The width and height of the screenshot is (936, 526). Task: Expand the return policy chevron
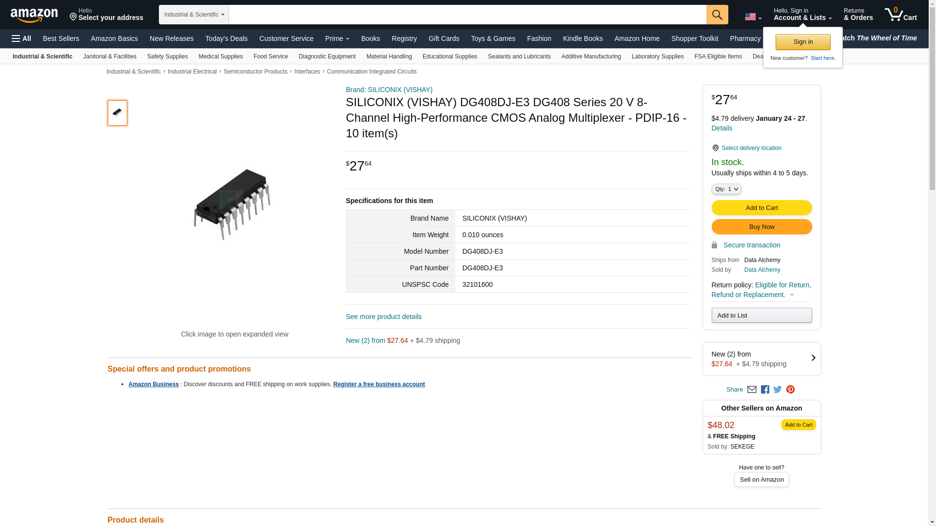[x=792, y=295]
